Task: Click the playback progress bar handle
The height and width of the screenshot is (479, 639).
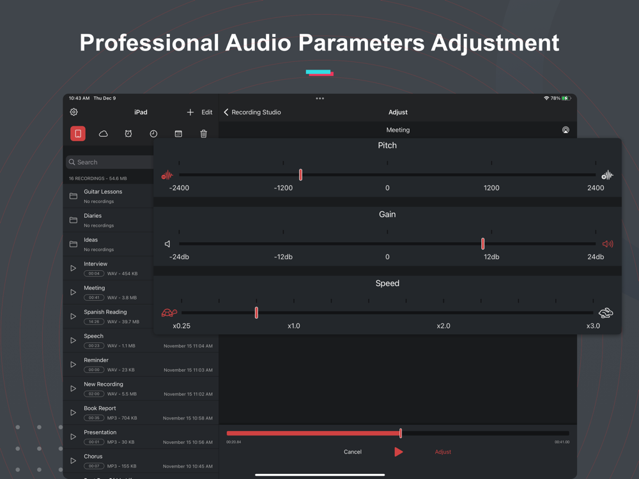Action: pos(401,433)
